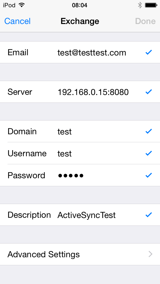Open Advanced Settings via chevron arrow
Image resolution: width=160 pixels, height=284 pixels.
pos(150,254)
